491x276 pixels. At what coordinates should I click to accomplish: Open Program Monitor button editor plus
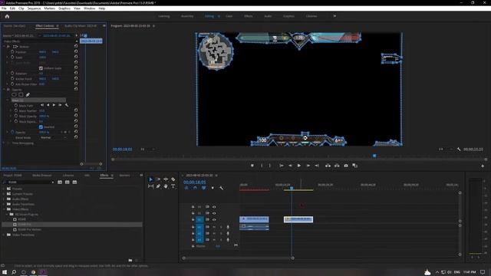[483, 166]
